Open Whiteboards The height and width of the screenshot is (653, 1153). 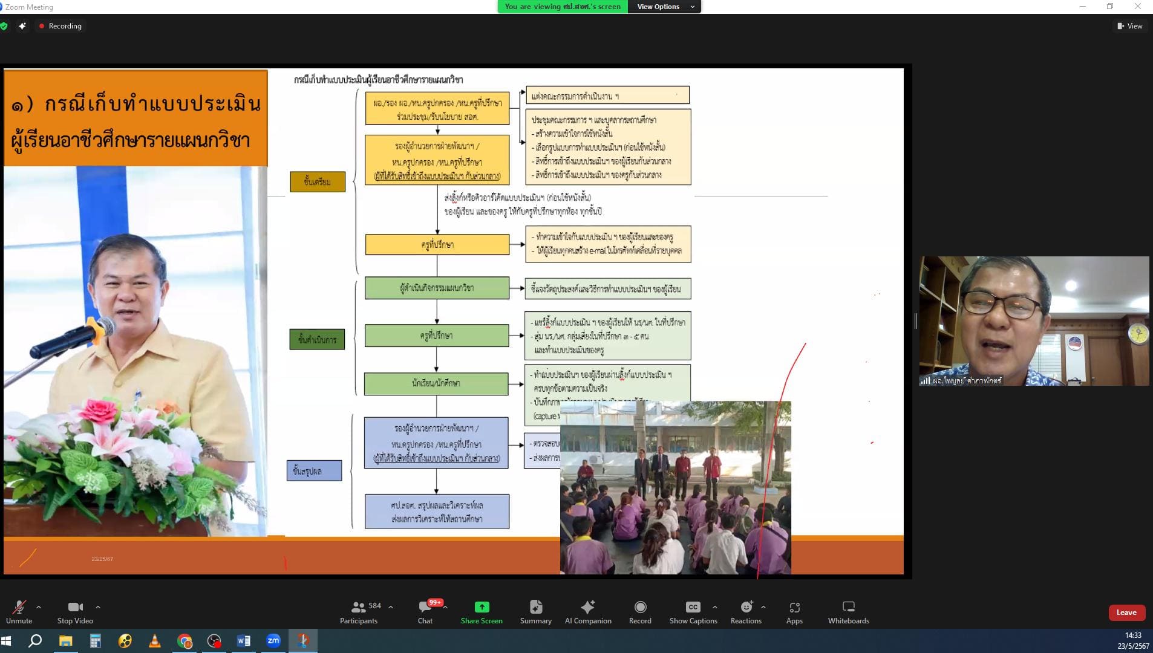(x=848, y=611)
